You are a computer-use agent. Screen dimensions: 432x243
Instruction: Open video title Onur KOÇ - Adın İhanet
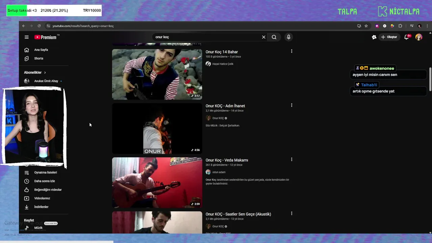pyautogui.click(x=225, y=106)
